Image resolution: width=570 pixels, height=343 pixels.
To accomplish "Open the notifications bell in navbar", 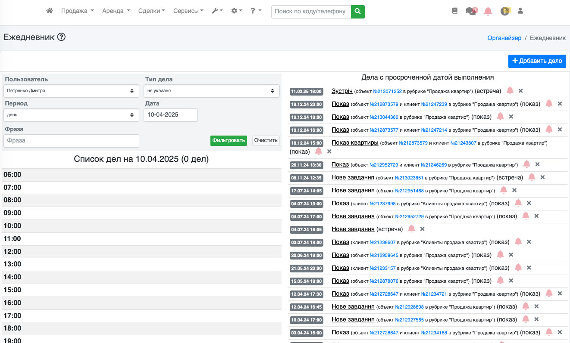I will 488,11.
